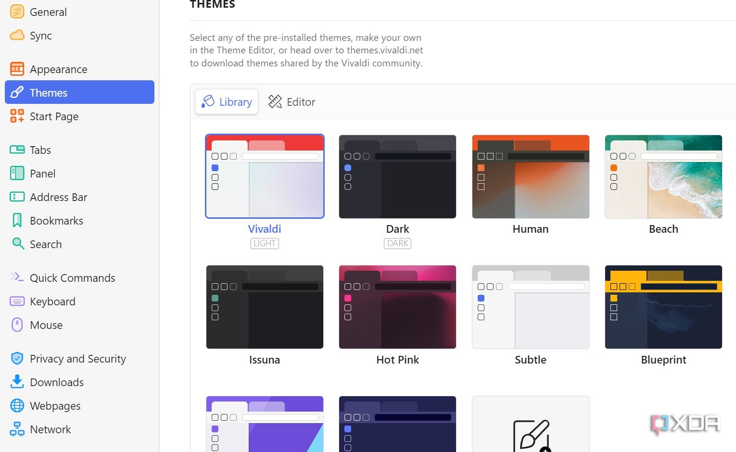The width and height of the screenshot is (736, 452).
Task: Click the Mouse icon in sidebar
Action: coord(17,325)
